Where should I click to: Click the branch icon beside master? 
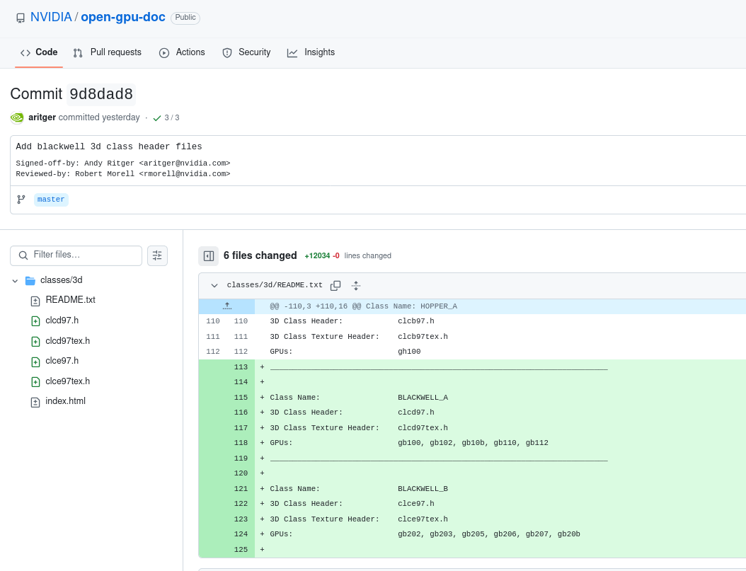(21, 200)
